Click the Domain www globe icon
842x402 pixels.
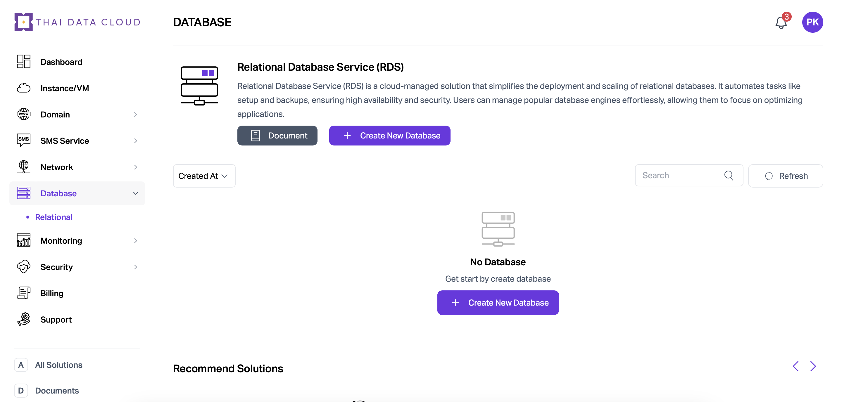tap(23, 114)
